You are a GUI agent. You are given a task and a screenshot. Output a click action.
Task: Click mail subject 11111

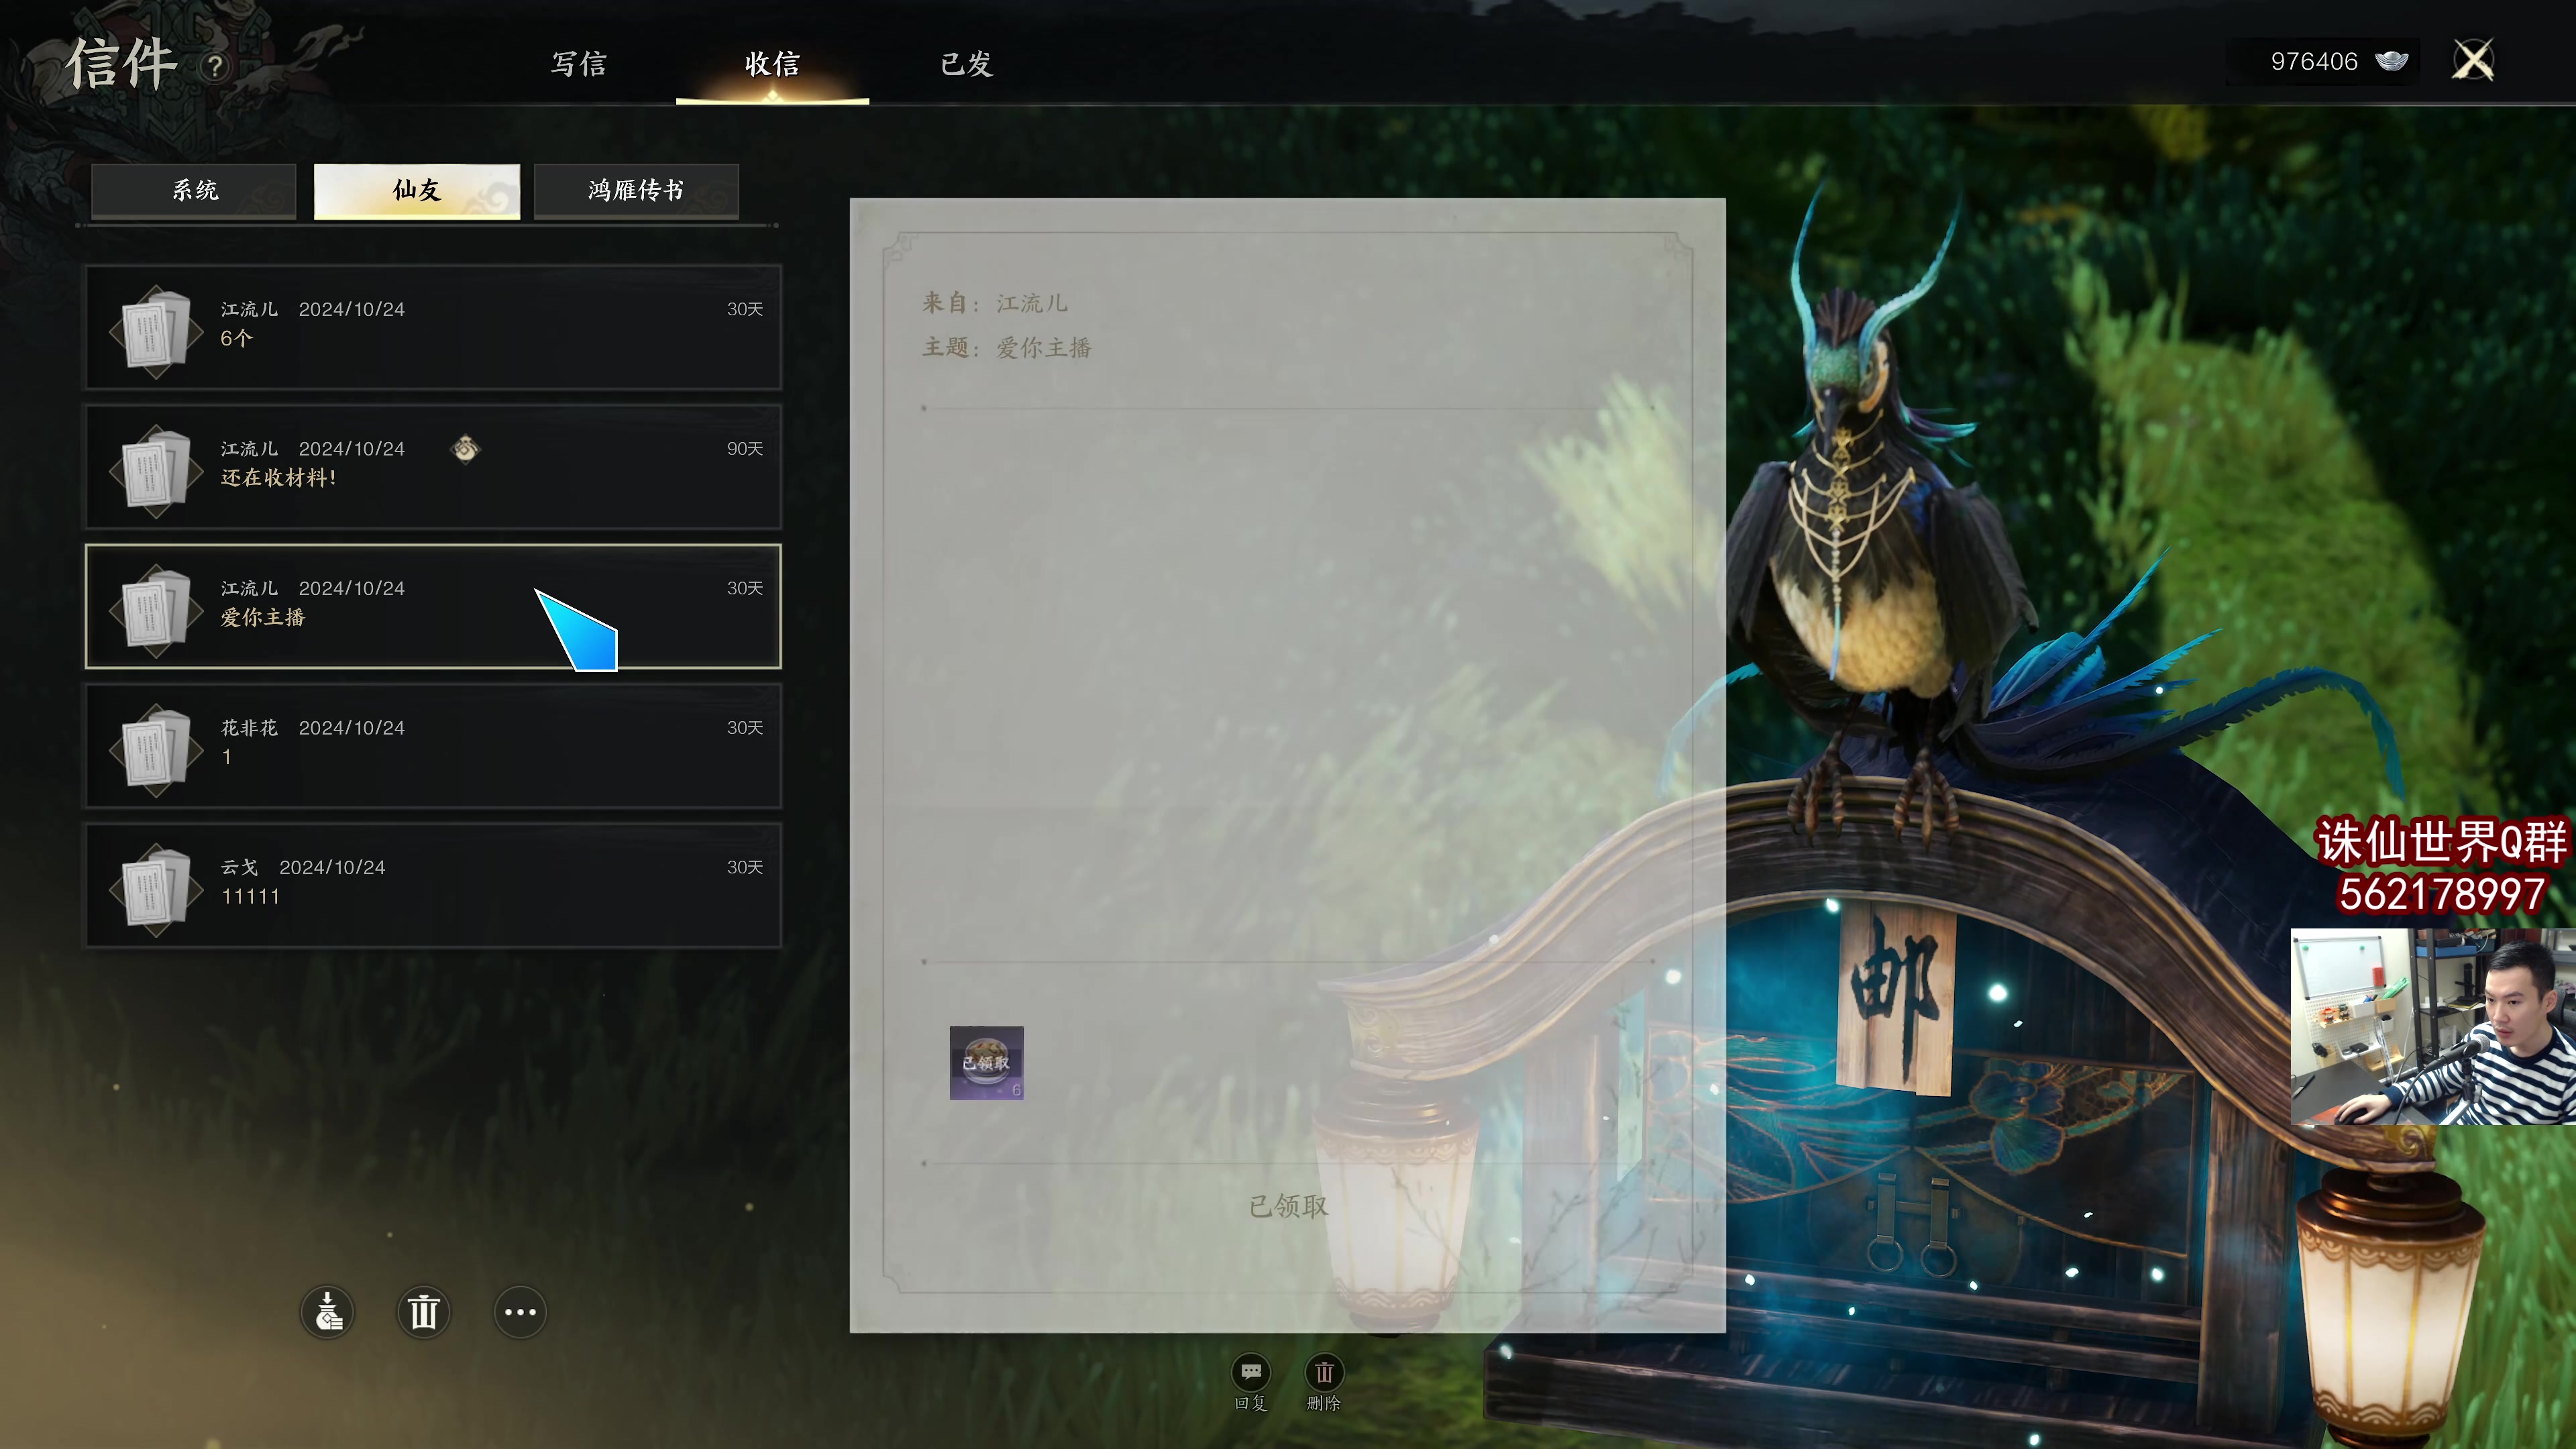click(250, 897)
